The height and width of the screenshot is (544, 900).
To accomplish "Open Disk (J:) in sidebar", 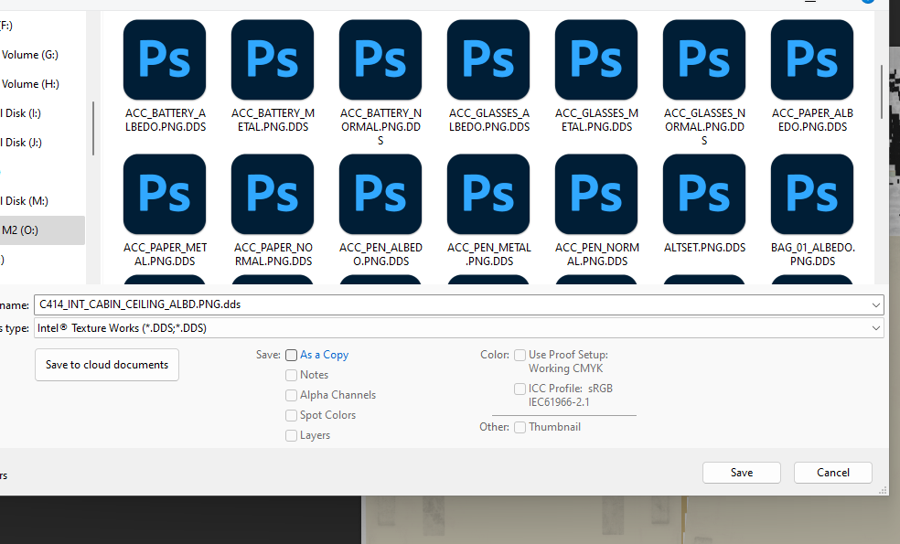I will click(23, 143).
